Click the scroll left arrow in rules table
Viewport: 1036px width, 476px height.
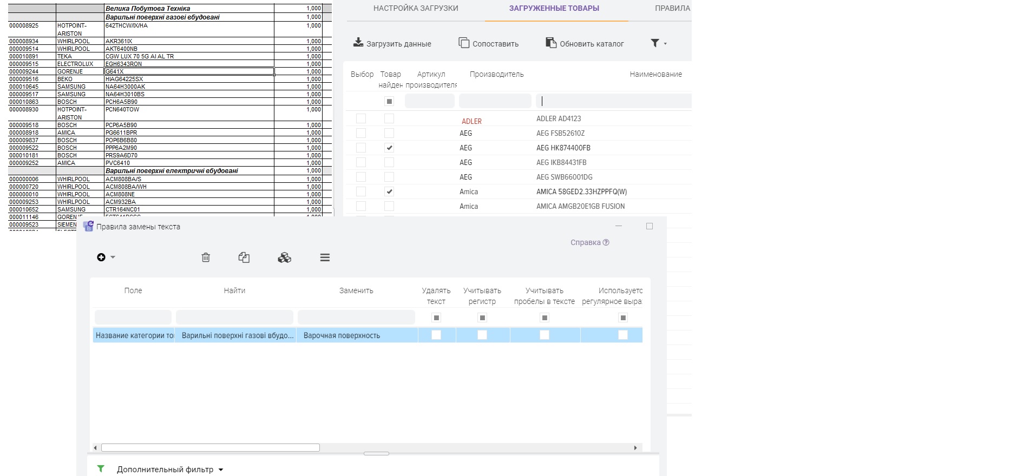[x=95, y=448]
